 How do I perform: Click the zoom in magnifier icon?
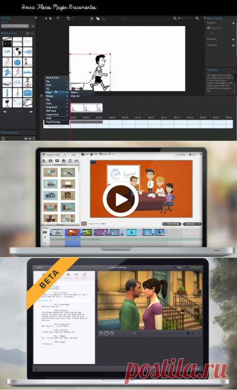click(x=197, y=18)
